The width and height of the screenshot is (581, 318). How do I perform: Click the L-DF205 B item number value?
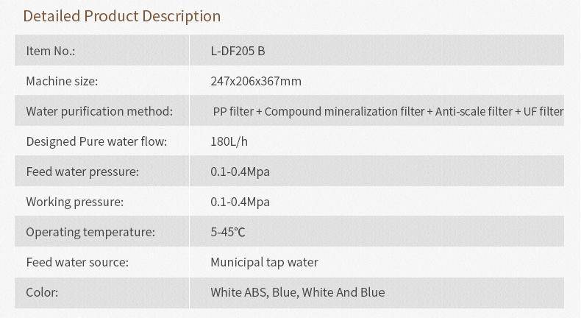(x=238, y=51)
